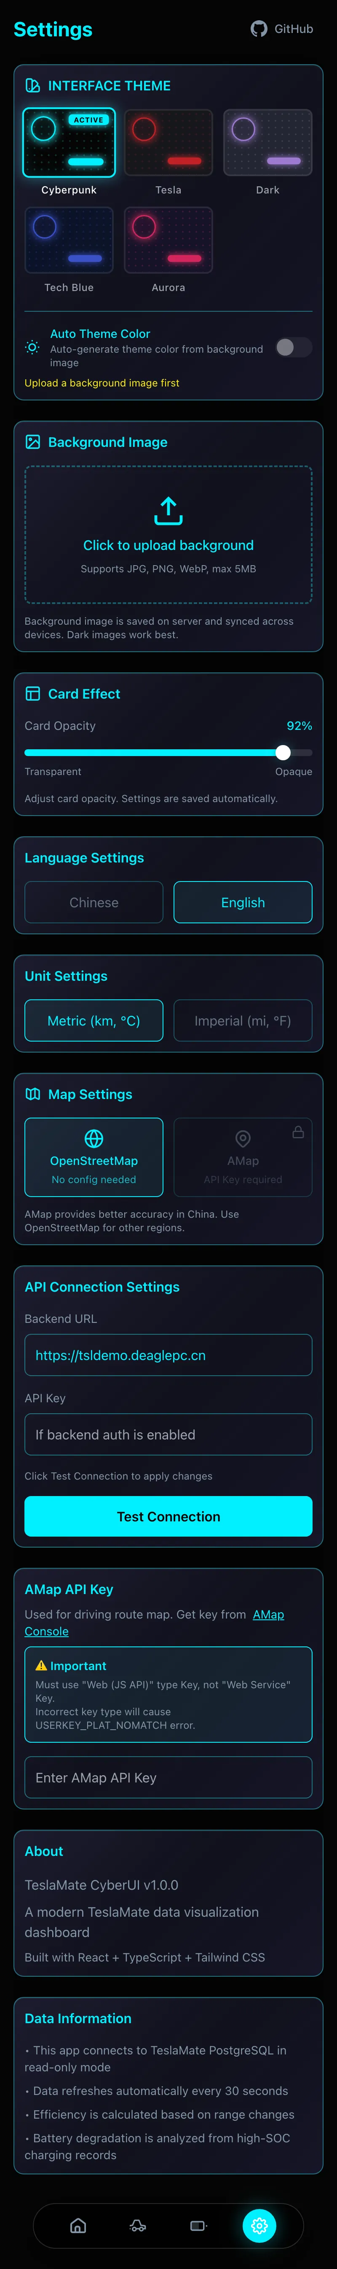Image resolution: width=337 pixels, height=2269 pixels.
Task: Click the Card Opacity slider handle
Action: pyautogui.click(x=283, y=752)
